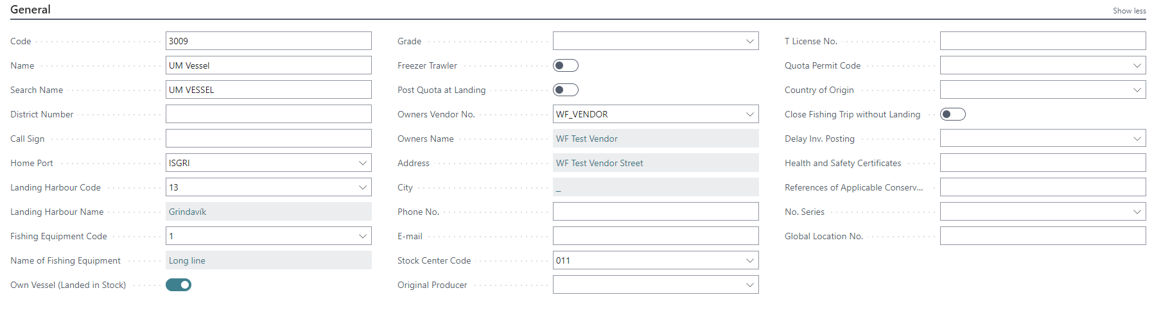Expand the Grade dropdown list
This screenshot has height=313, width=1152.
click(x=750, y=41)
